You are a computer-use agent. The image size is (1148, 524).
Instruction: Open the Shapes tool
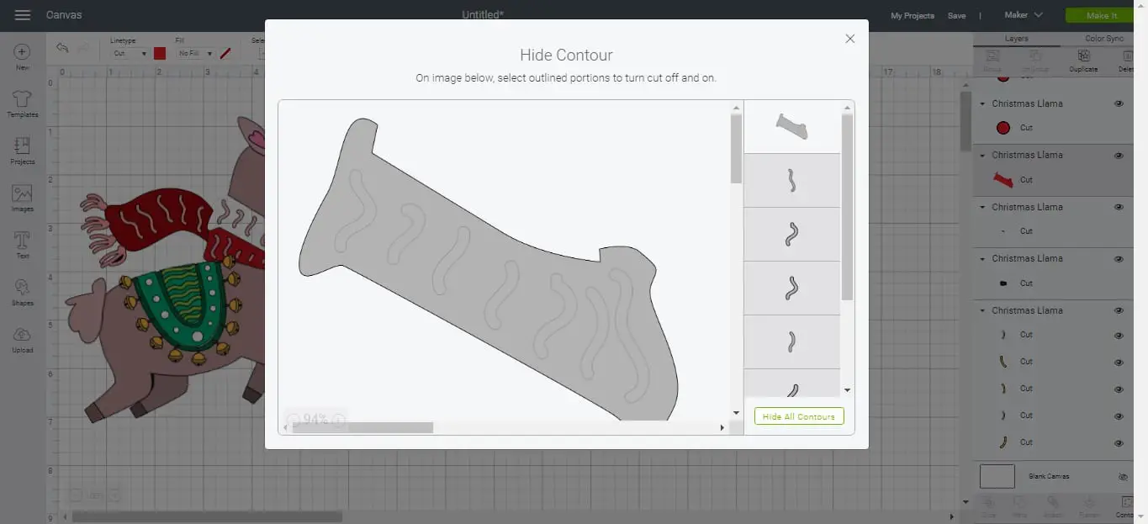click(x=23, y=293)
